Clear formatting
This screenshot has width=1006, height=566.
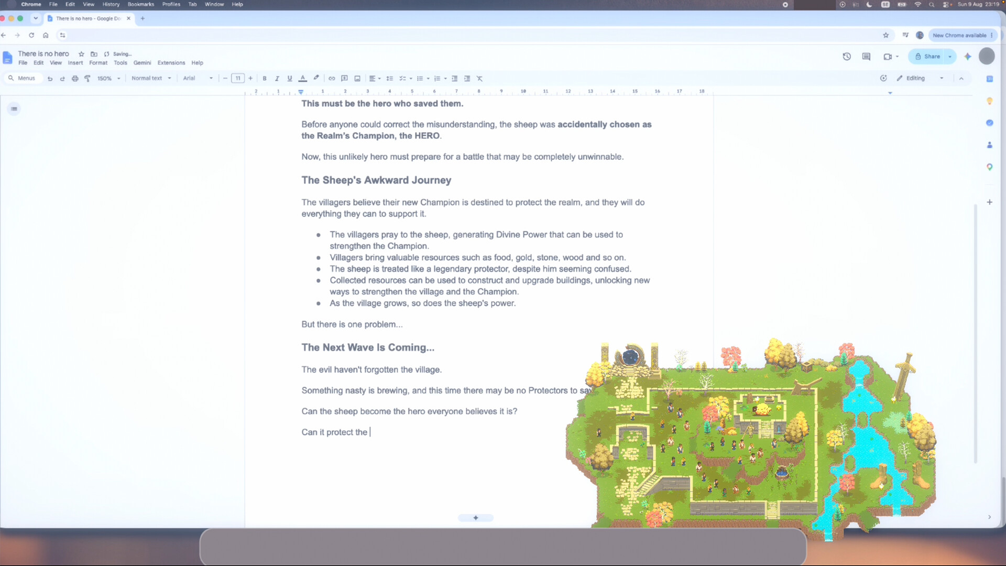pos(479,79)
